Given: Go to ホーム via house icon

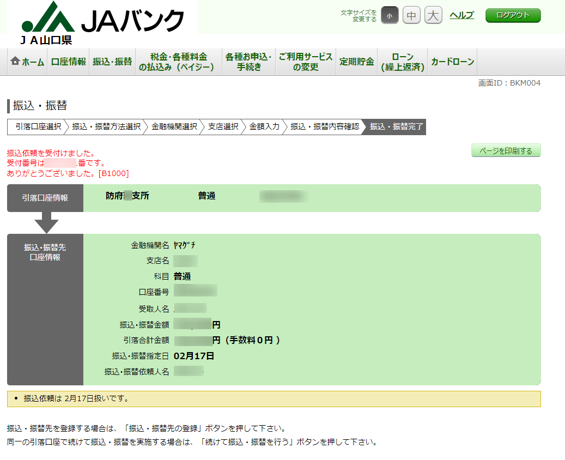Looking at the screenshot, I should [x=27, y=62].
